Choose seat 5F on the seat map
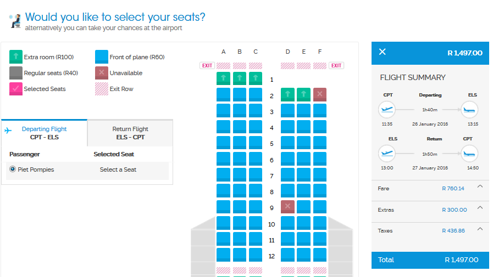 point(320,143)
